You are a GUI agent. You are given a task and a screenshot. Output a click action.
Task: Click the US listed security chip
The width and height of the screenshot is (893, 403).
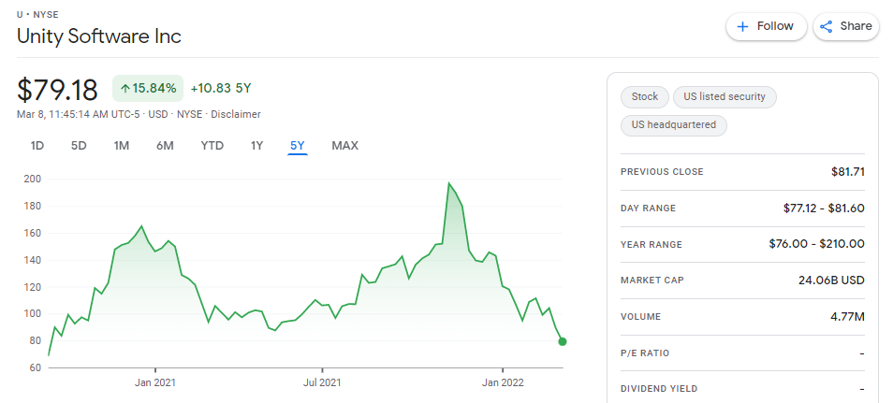coord(725,96)
